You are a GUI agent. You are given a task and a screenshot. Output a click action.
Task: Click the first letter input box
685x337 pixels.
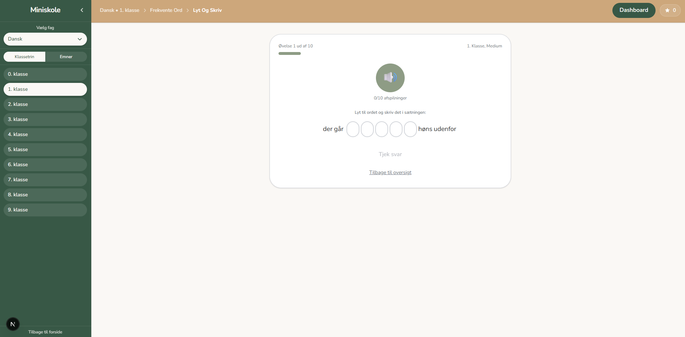[x=353, y=129]
